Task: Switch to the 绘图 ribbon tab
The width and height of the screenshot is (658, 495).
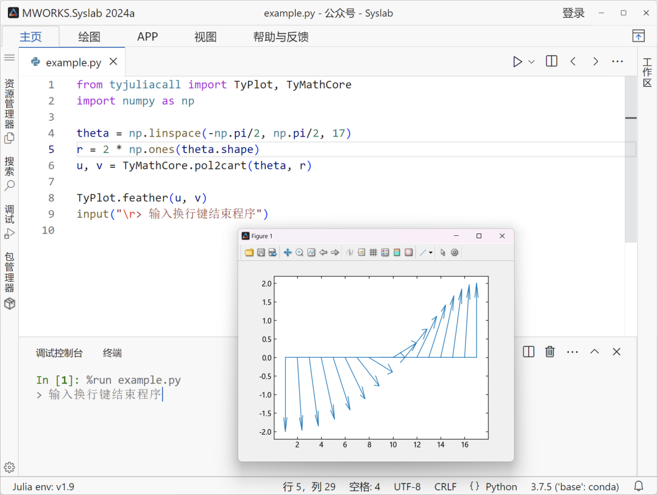Action: 88,37
